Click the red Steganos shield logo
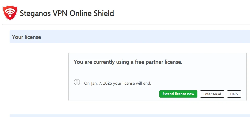The image size is (250, 117). coord(10,13)
